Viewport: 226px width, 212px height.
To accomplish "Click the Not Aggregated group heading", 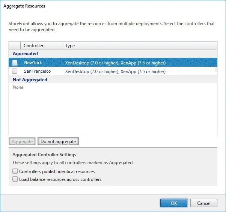I will click(x=30, y=80).
